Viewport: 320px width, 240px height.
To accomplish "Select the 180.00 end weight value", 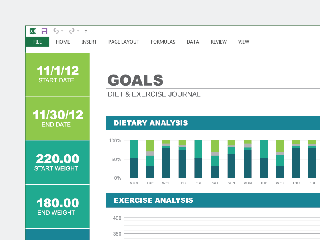I will click(x=58, y=203).
